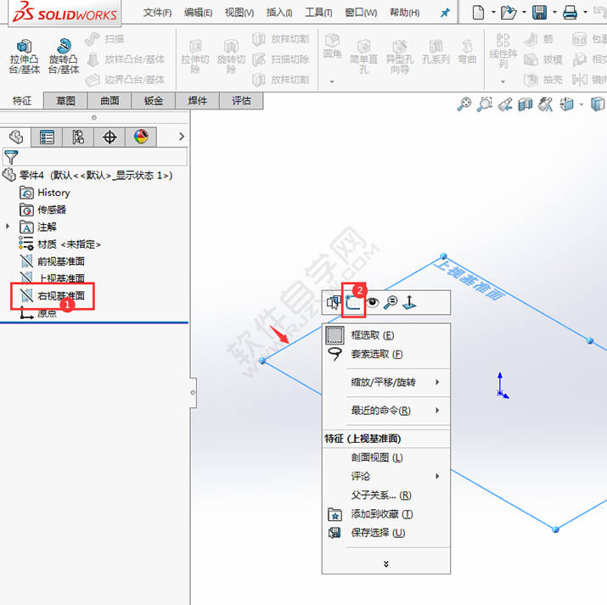Open the 插入(I) menu

[x=279, y=13]
